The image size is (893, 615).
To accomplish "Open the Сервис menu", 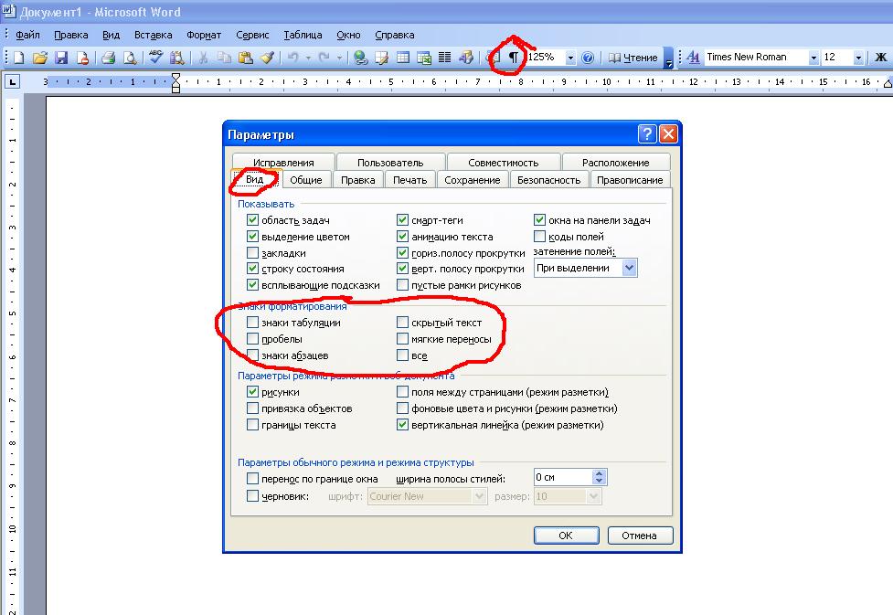I will click(252, 35).
